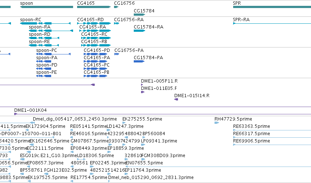The image size is (311, 183).
Task: Select the spoon gene glyph
Action: (x=47, y=7)
